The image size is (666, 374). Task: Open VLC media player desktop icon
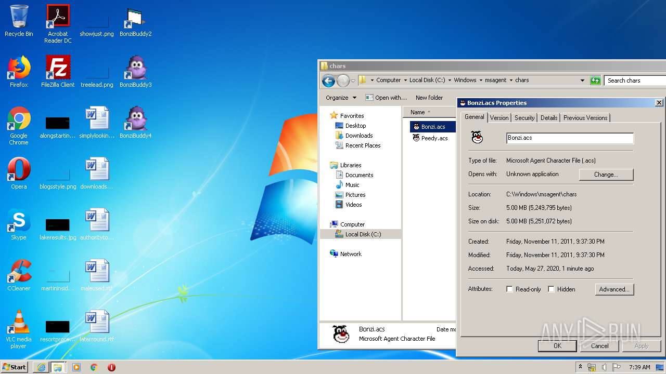(19, 329)
